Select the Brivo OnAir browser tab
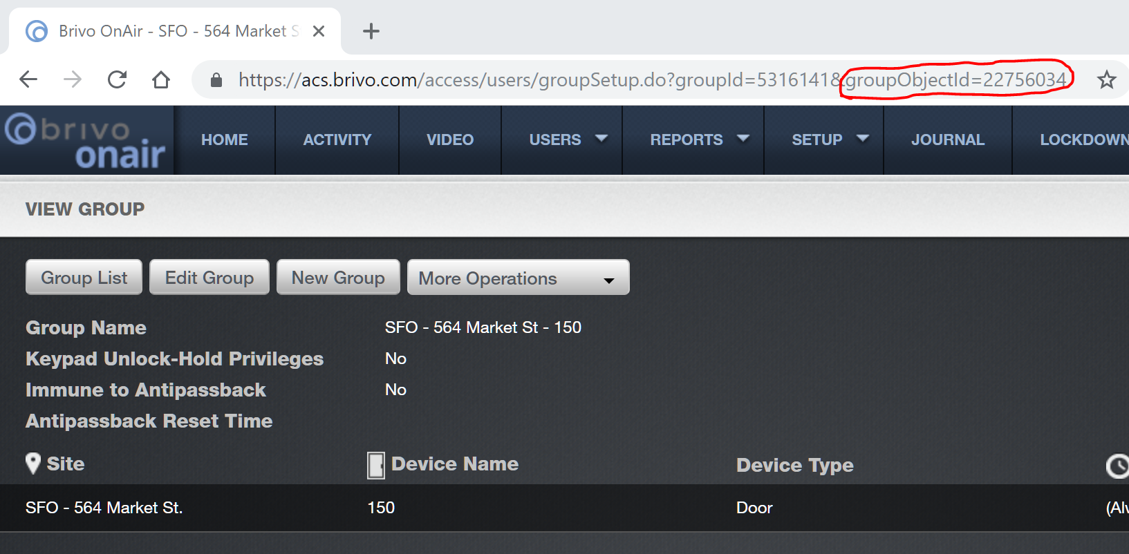The width and height of the screenshot is (1129, 554). pos(175,31)
